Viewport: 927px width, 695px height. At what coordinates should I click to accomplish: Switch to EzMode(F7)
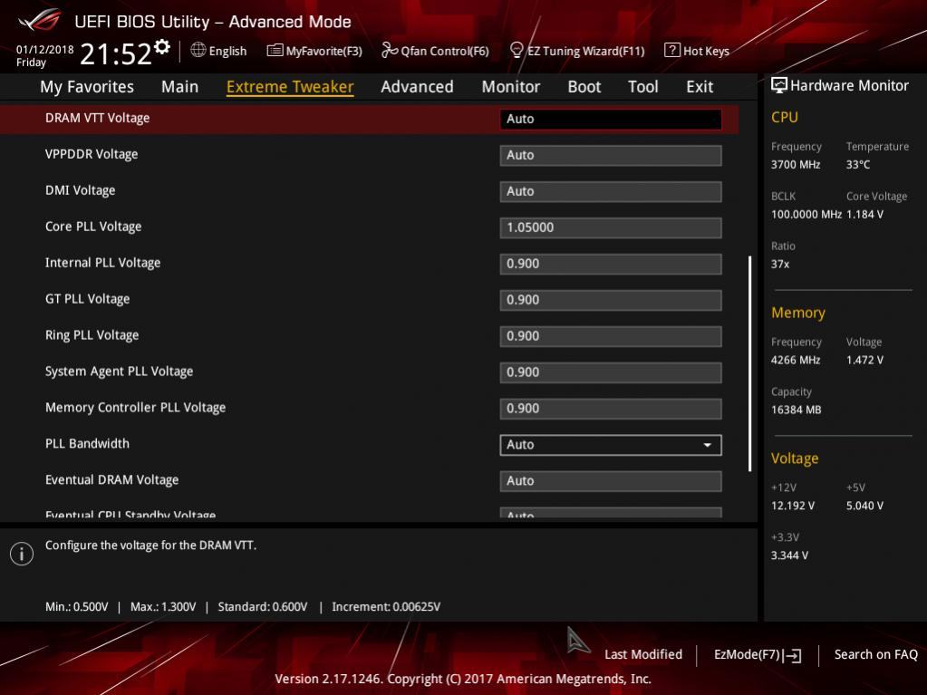click(747, 654)
